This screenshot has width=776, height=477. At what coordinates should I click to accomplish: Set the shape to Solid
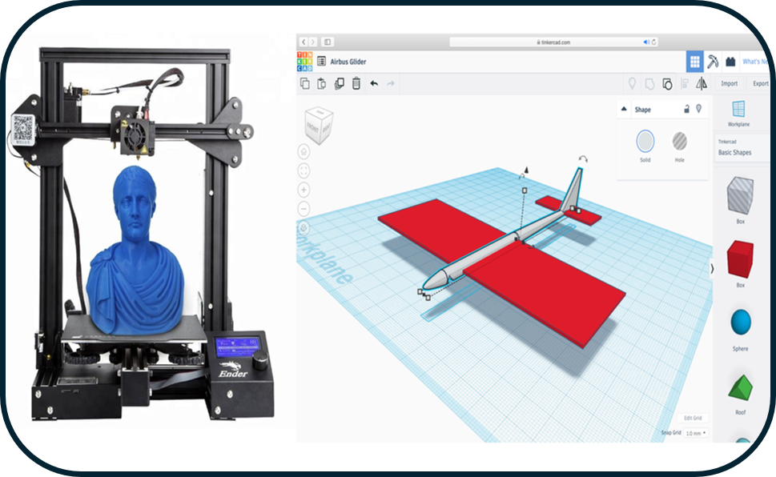pyautogui.click(x=645, y=142)
